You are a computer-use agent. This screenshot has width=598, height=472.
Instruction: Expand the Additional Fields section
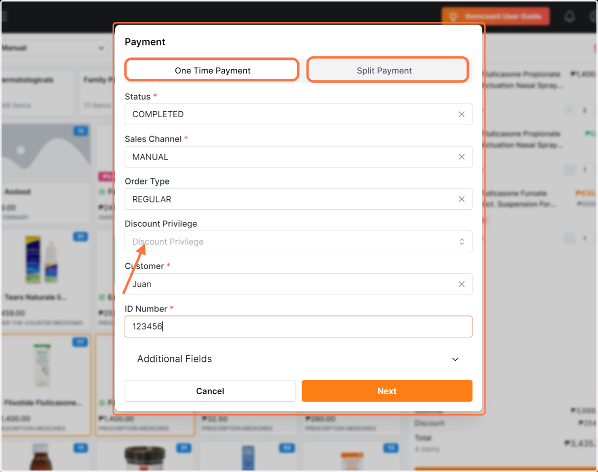[x=299, y=359]
